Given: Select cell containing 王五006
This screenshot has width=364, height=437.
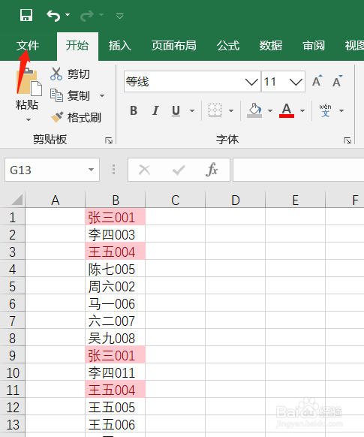Looking at the screenshot, I should [x=116, y=424].
